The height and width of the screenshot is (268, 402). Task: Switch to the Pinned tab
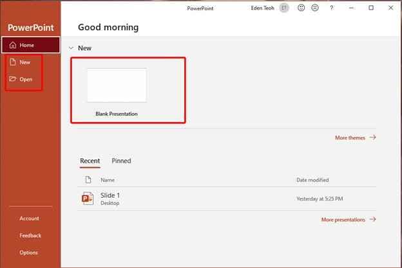point(121,161)
